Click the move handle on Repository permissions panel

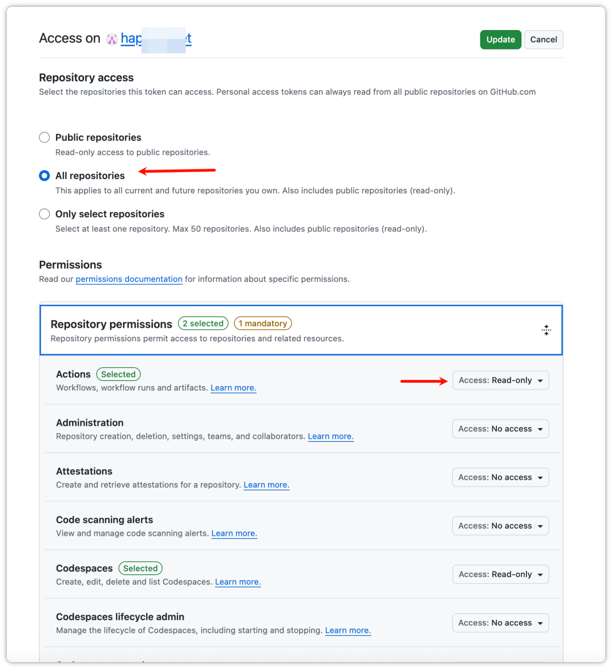point(546,329)
